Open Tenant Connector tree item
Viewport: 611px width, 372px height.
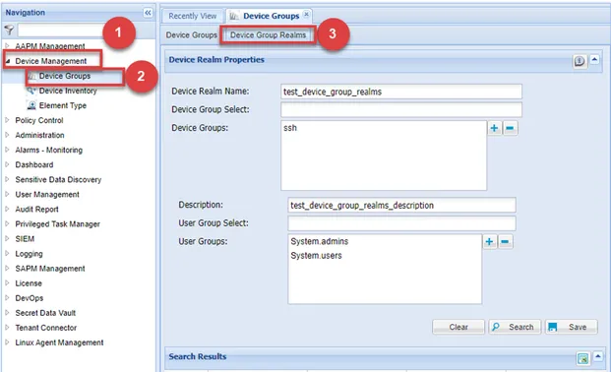pos(45,328)
